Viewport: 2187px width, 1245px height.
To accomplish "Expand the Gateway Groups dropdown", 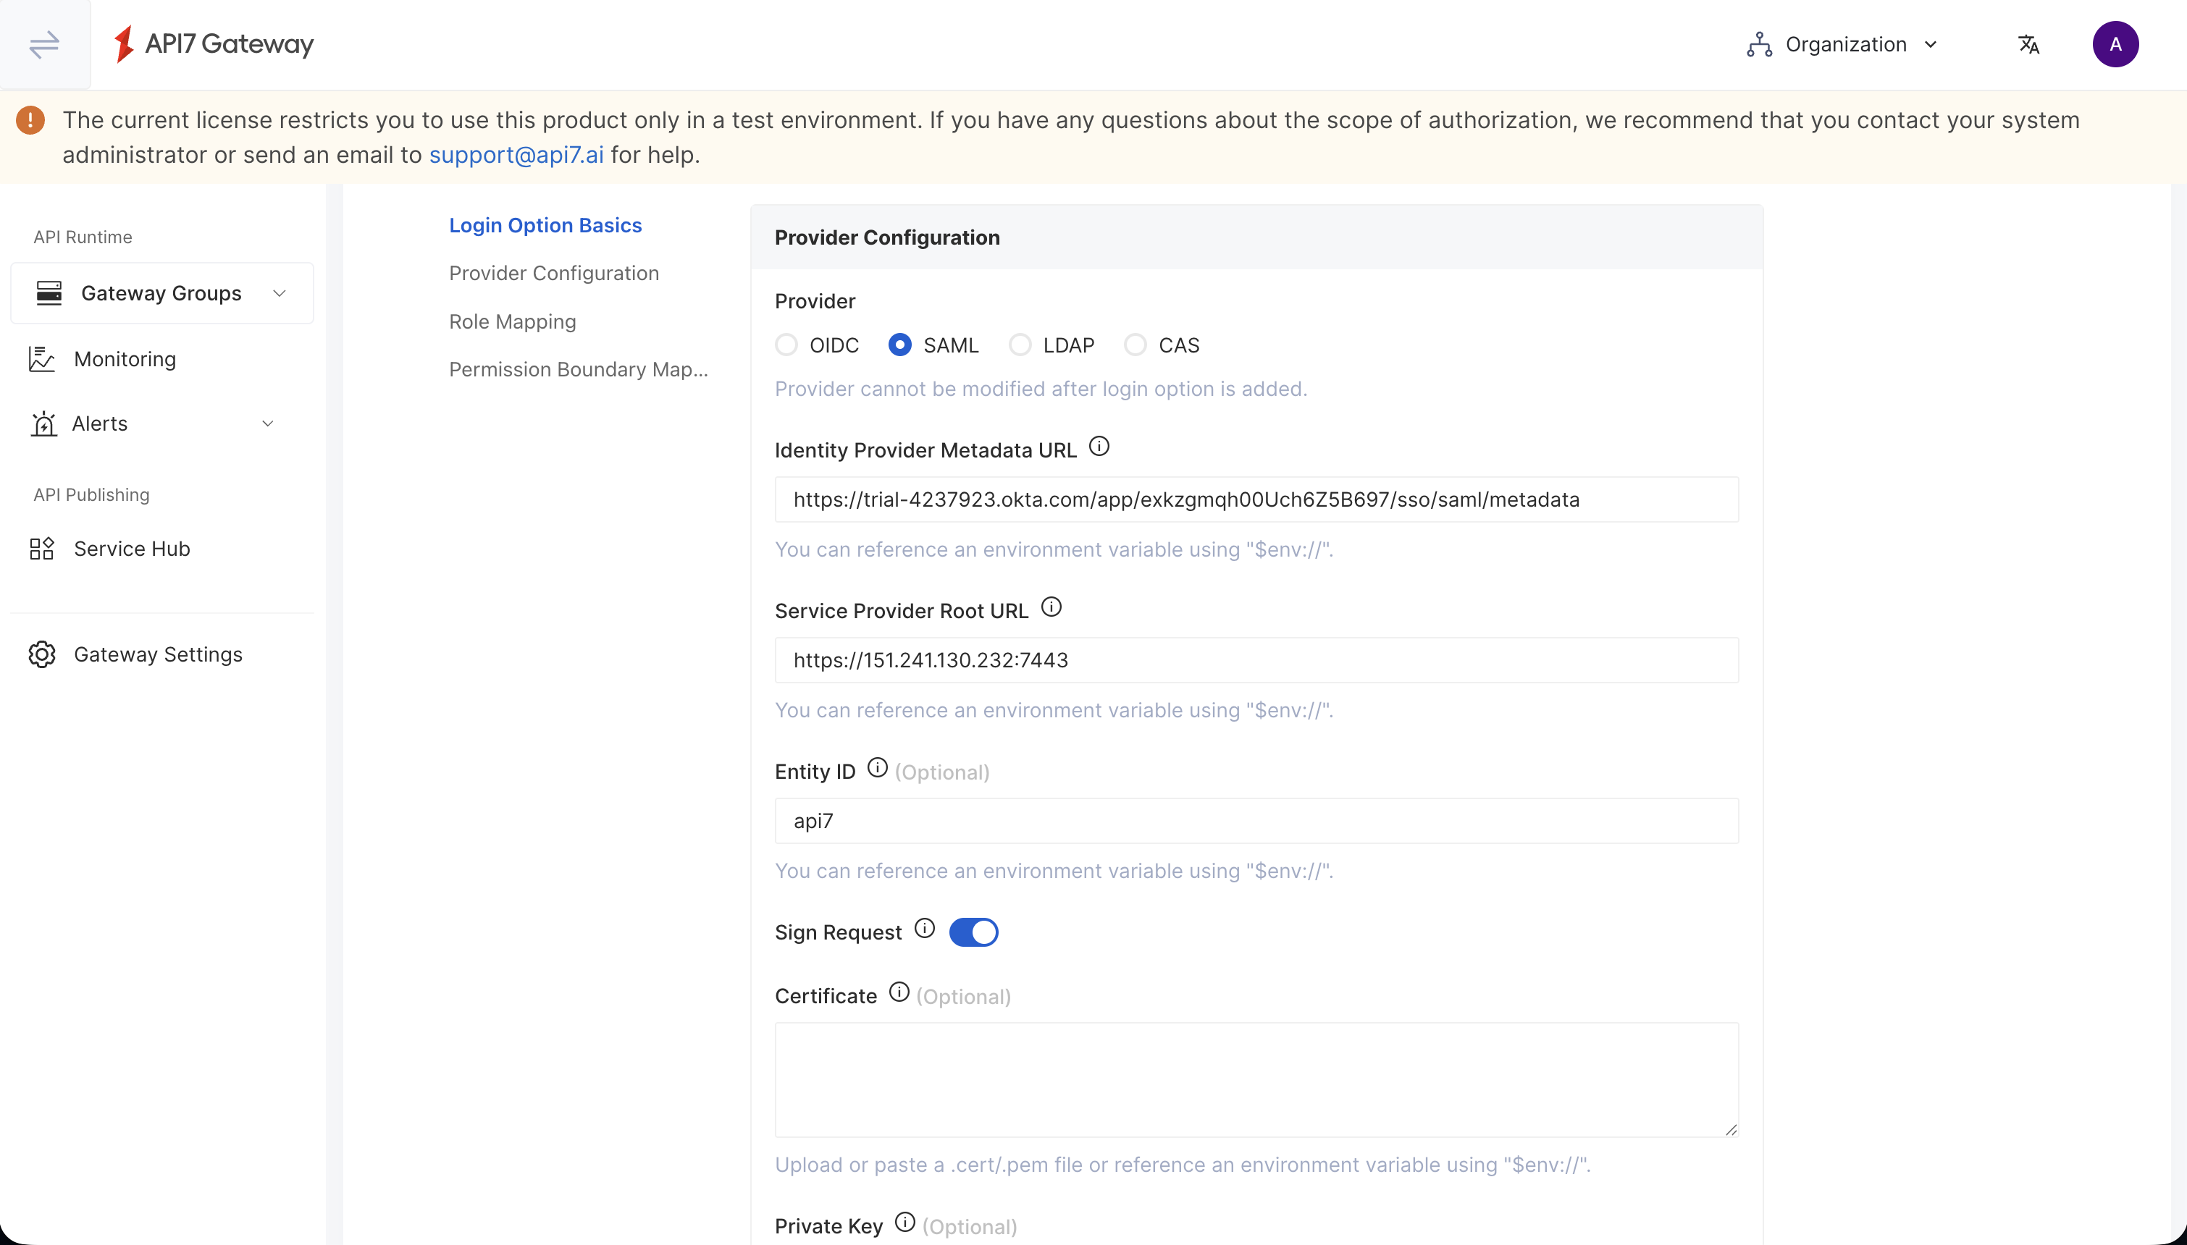I will 278,292.
